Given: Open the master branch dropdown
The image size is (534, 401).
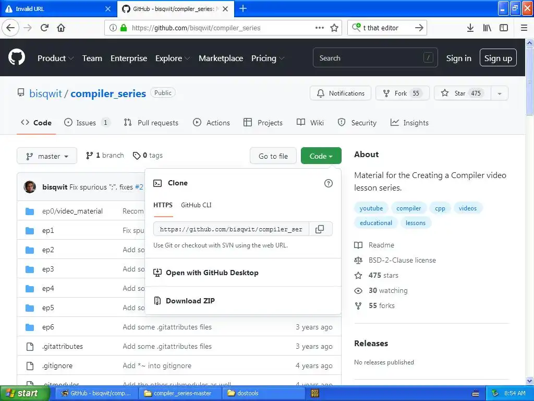Looking at the screenshot, I should click(47, 156).
